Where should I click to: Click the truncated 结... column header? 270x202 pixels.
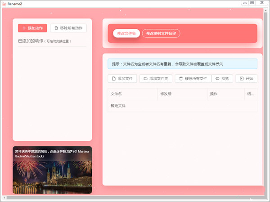pos(251,94)
